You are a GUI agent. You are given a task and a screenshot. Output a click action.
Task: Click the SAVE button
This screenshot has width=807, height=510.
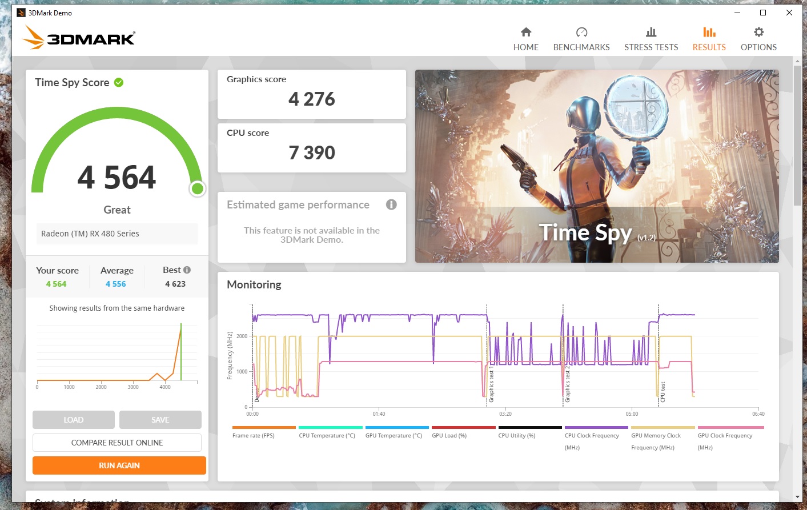pyautogui.click(x=160, y=420)
